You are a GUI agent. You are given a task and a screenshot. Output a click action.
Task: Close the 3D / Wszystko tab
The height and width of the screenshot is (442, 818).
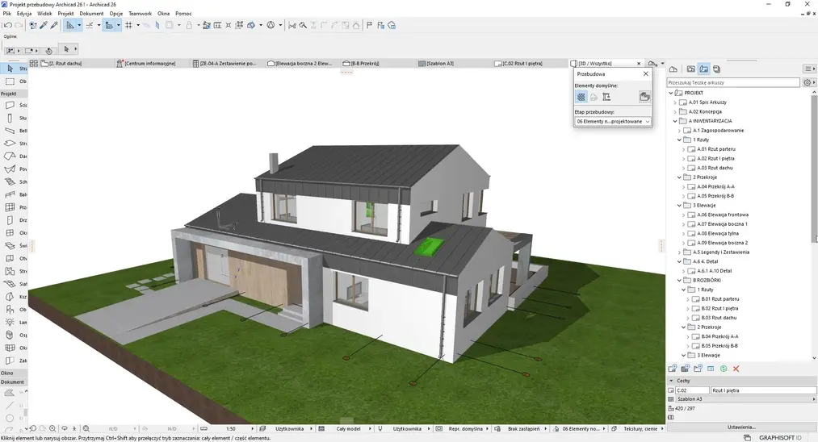(x=639, y=64)
